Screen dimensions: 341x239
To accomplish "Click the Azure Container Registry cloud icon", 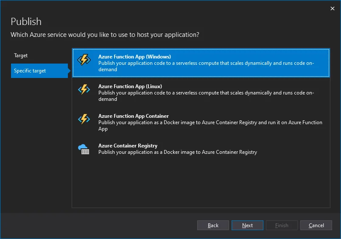I will tap(84, 149).
